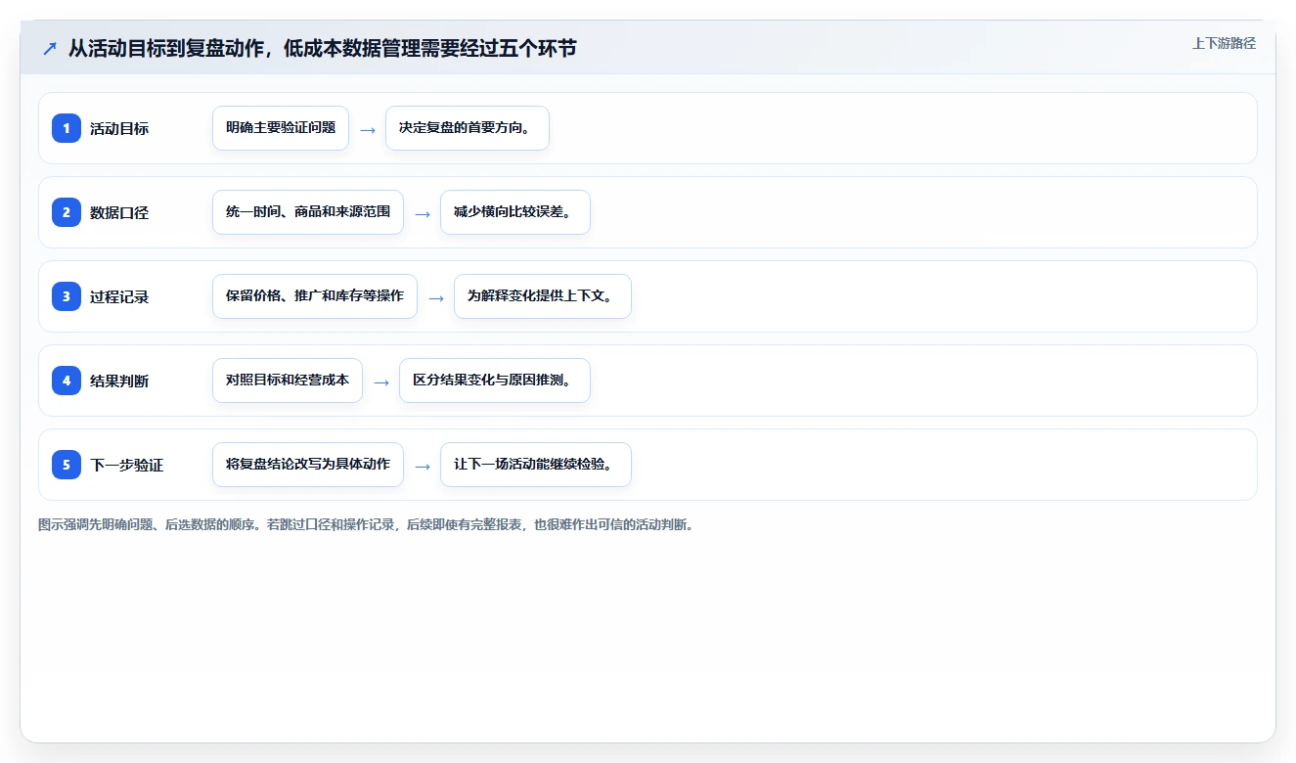Click the 明确主要验证问题 box

281,128
